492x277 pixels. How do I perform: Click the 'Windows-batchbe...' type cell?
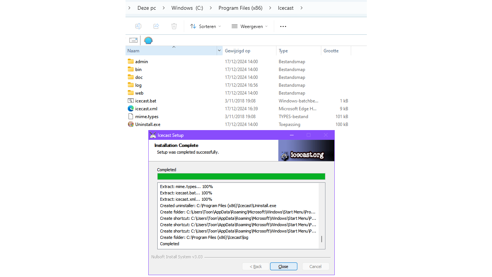[298, 101]
